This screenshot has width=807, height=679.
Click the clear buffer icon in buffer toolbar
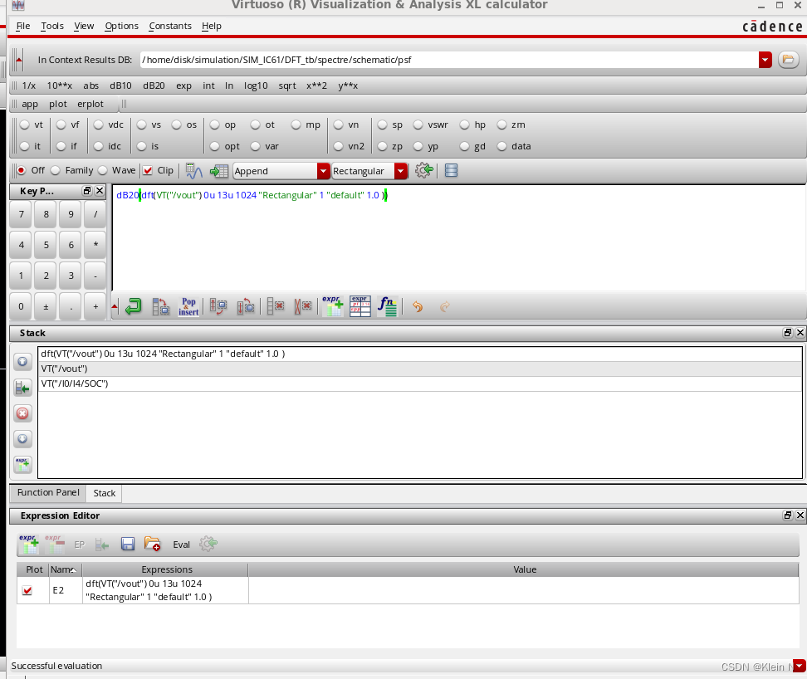(x=276, y=306)
